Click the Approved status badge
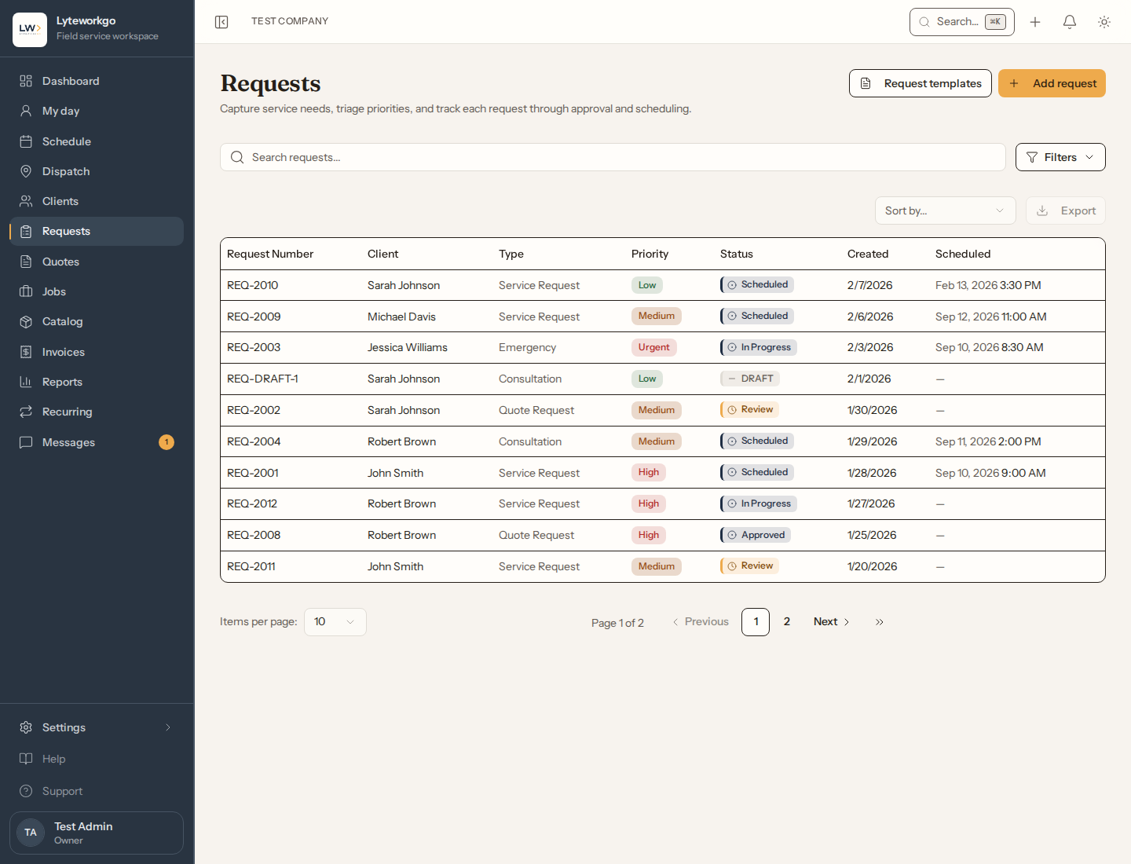The width and height of the screenshot is (1131, 864). point(756,535)
